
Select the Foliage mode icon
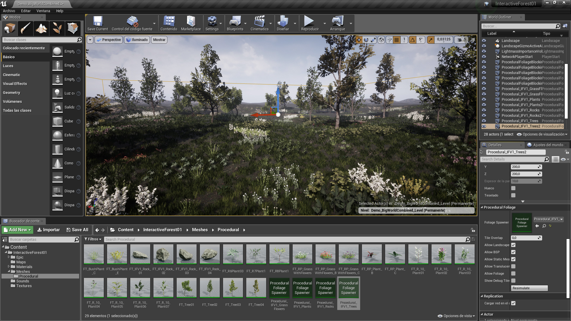click(57, 29)
